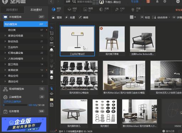
Task: Expand the 人物动物植物 category
Action: (x=5, y=59)
